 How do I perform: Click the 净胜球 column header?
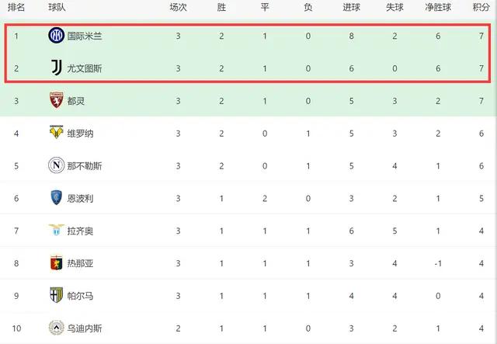point(438,7)
